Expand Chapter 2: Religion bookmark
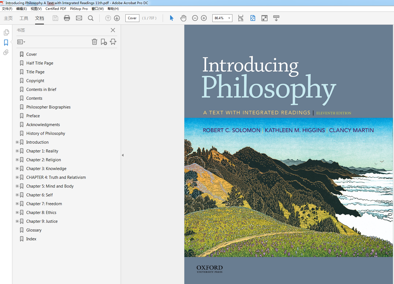The height and width of the screenshot is (284, 394). tap(17, 160)
